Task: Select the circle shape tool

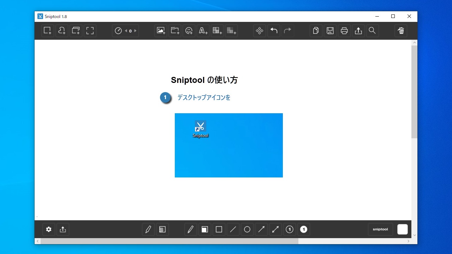Action: coord(247,229)
